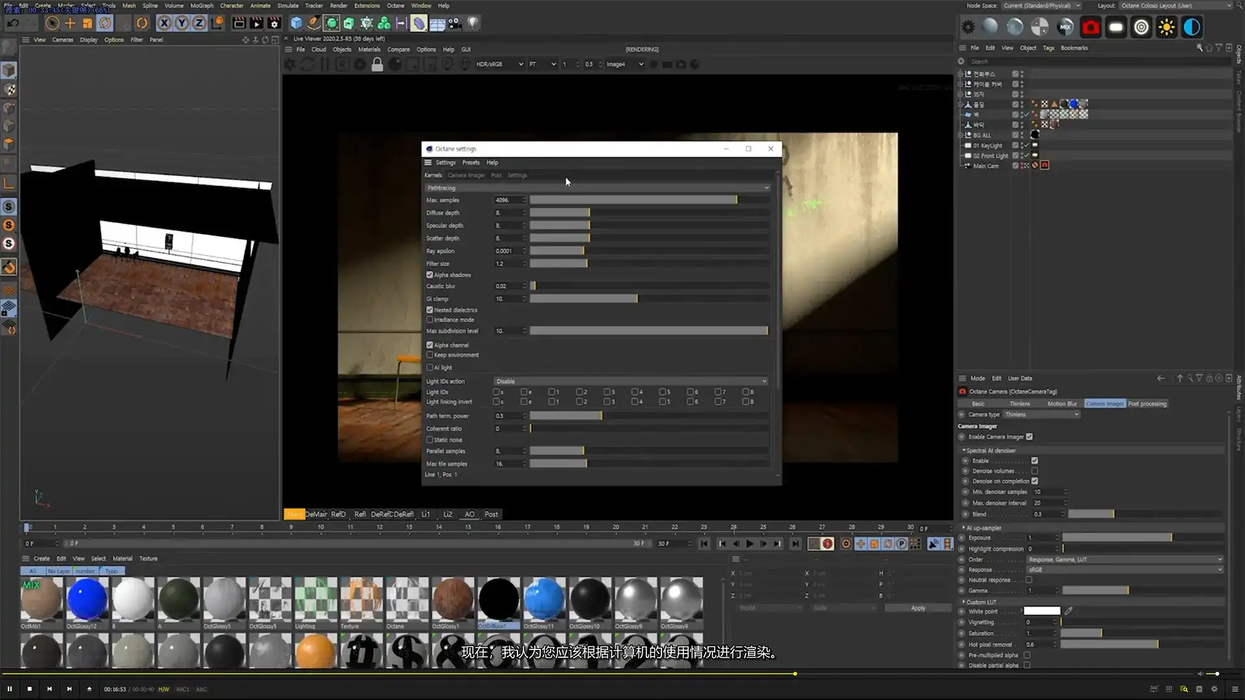
Task: Pause rendering in the Live Viewer toolbar
Action: click(x=324, y=64)
